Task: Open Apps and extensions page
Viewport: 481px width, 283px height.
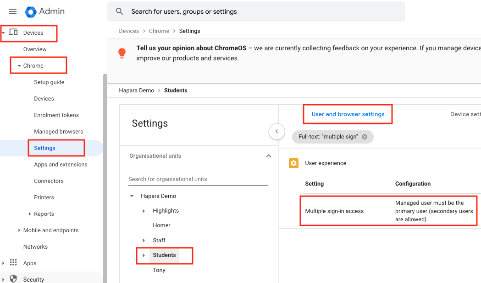Action: pyautogui.click(x=61, y=165)
